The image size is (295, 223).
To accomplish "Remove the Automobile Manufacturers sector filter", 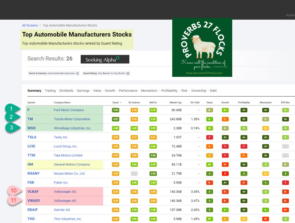I will (77, 73).
